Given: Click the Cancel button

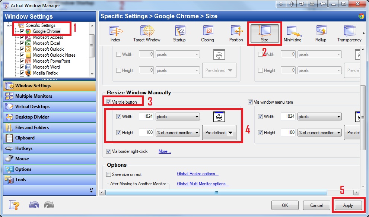Looking at the screenshot, I should 316,205.
